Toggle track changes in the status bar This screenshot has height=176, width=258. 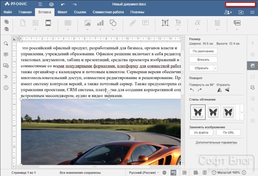[184, 173]
